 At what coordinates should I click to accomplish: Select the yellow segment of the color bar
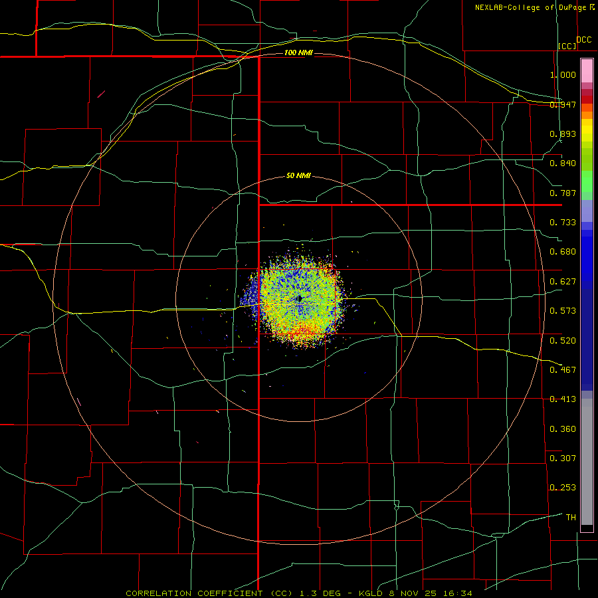pos(587,130)
